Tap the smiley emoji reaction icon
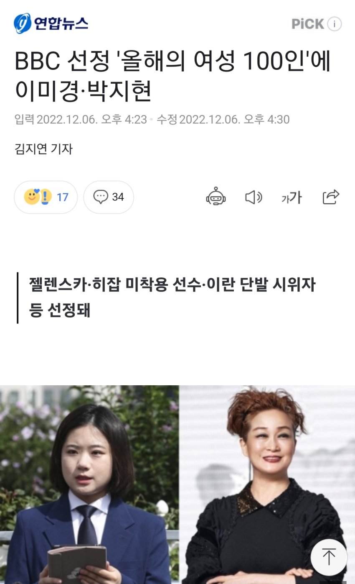This screenshot has height=584, width=355. [32, 197]
